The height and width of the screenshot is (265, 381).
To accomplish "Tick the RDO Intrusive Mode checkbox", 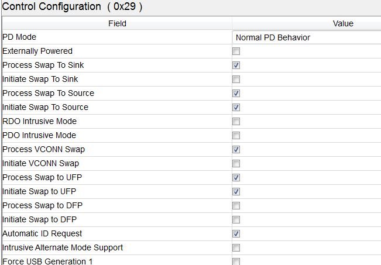I will (x=236, y=122).
